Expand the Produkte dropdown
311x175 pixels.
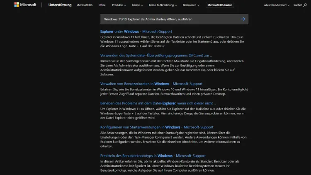[119, 5]
